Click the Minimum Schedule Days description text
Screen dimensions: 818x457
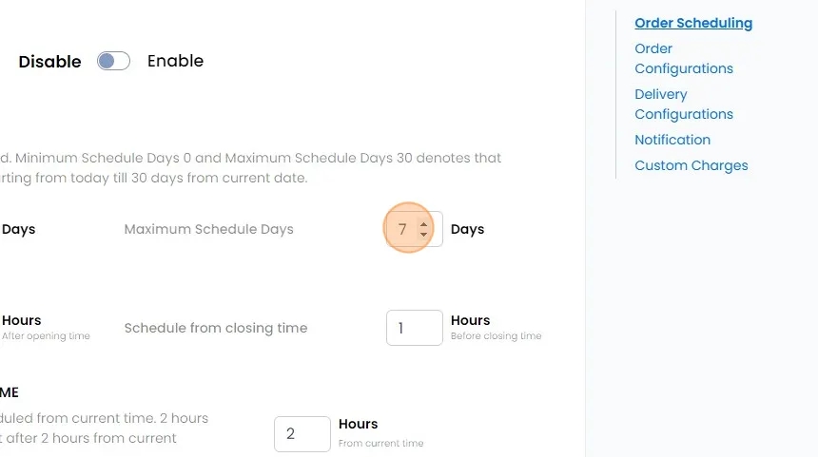click(x=252, y=158)
